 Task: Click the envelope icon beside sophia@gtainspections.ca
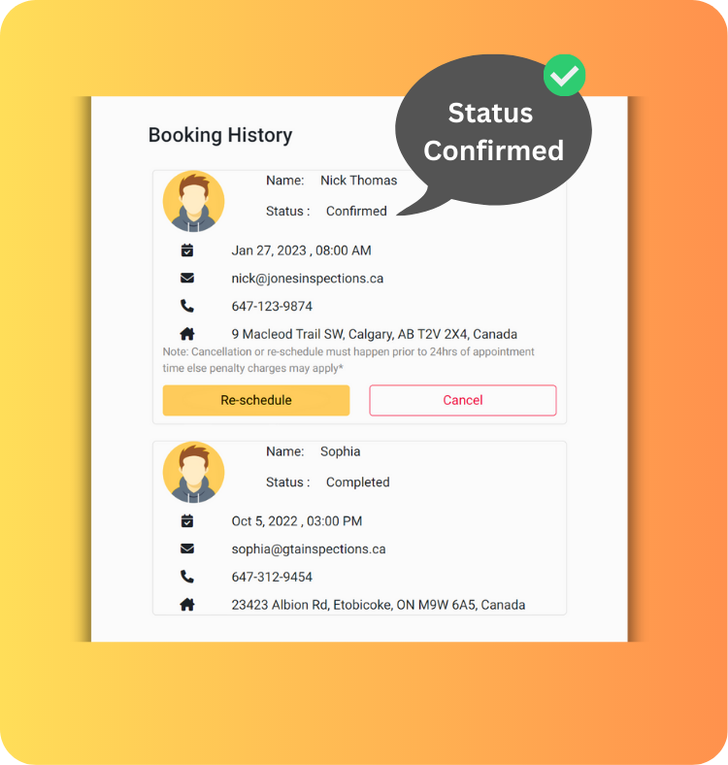[187, 549]
